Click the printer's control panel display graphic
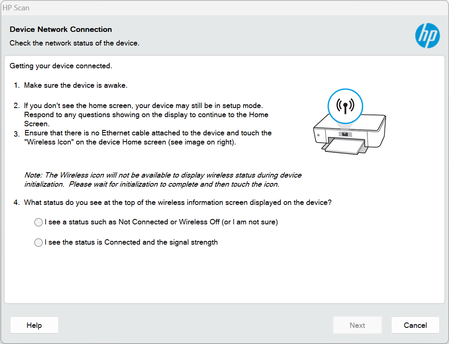 click(x=345, y=133)
